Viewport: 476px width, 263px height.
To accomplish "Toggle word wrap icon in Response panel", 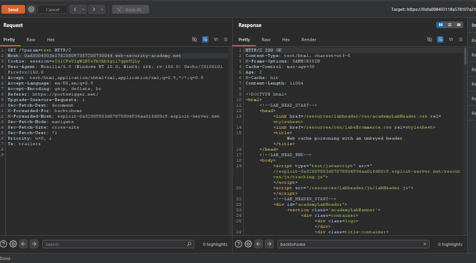I will (x=440, y=39).
